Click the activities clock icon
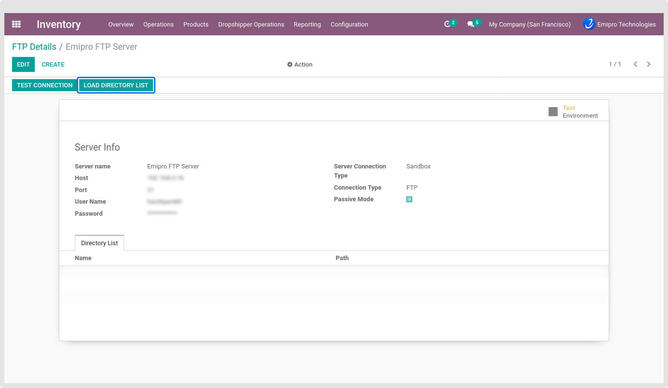This screenshot has height=388, width=668. 447,24
